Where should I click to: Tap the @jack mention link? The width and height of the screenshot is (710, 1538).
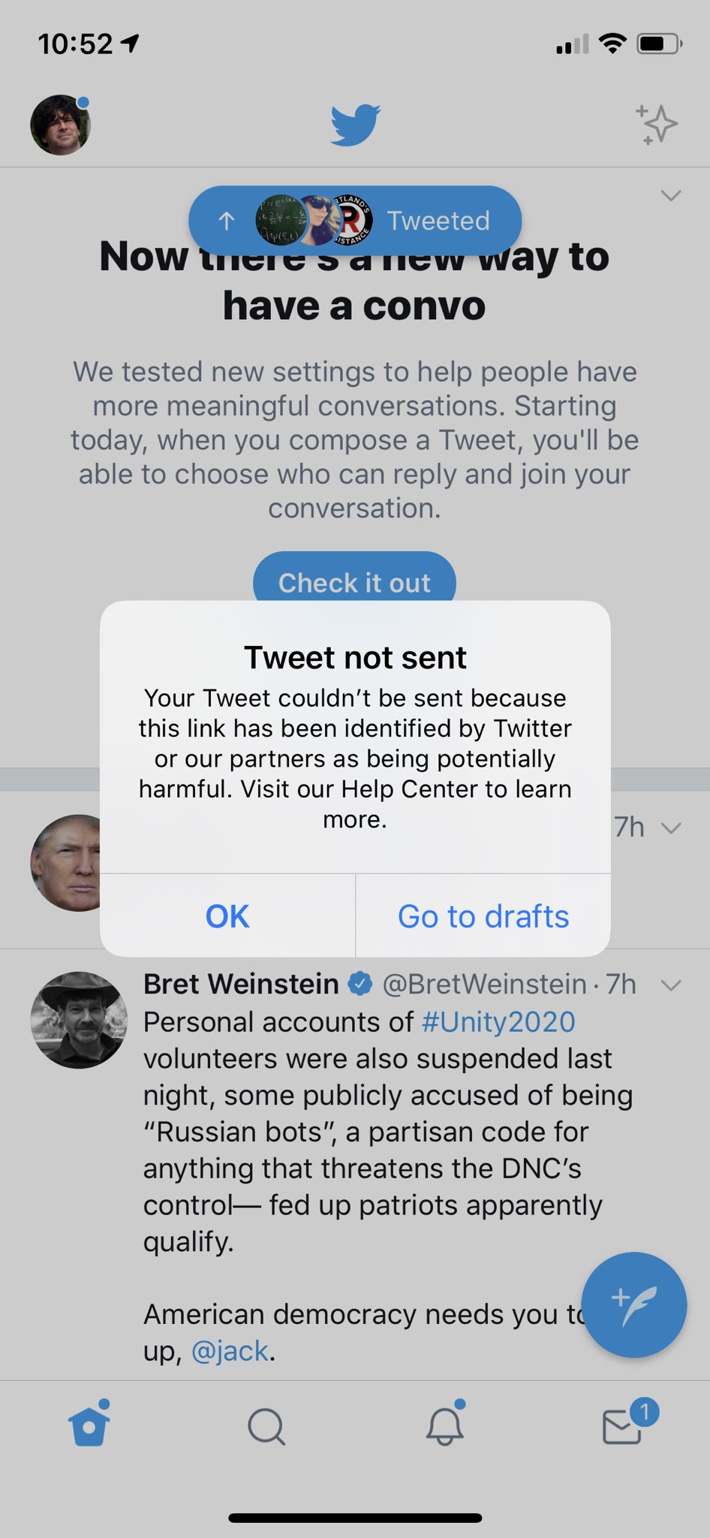point(230,1351)
